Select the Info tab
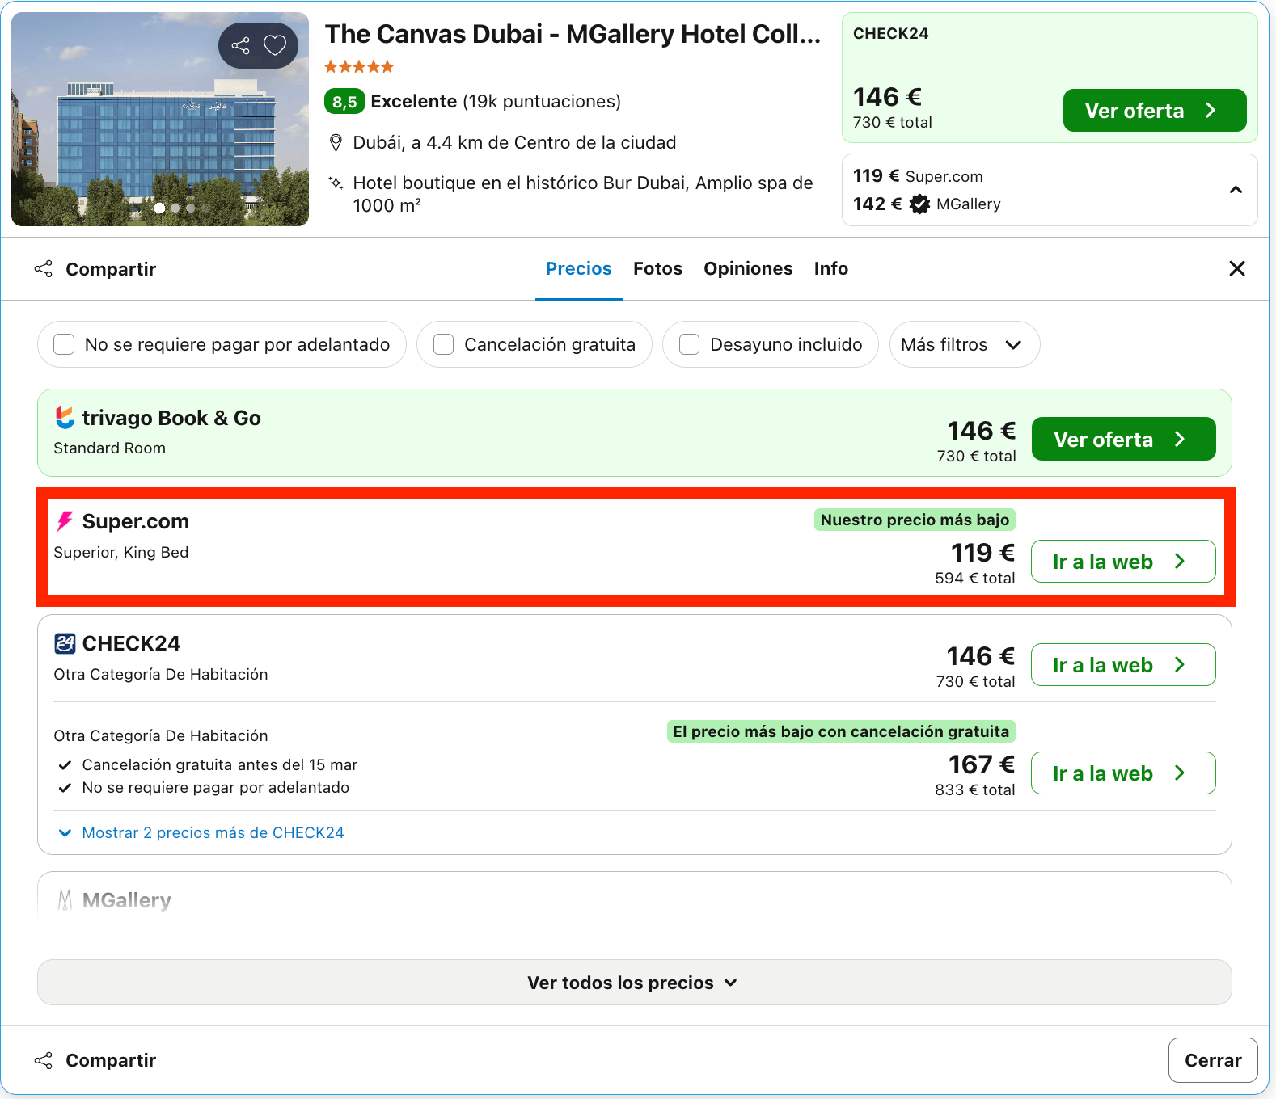1276x1099 pixels. point(830,268)
